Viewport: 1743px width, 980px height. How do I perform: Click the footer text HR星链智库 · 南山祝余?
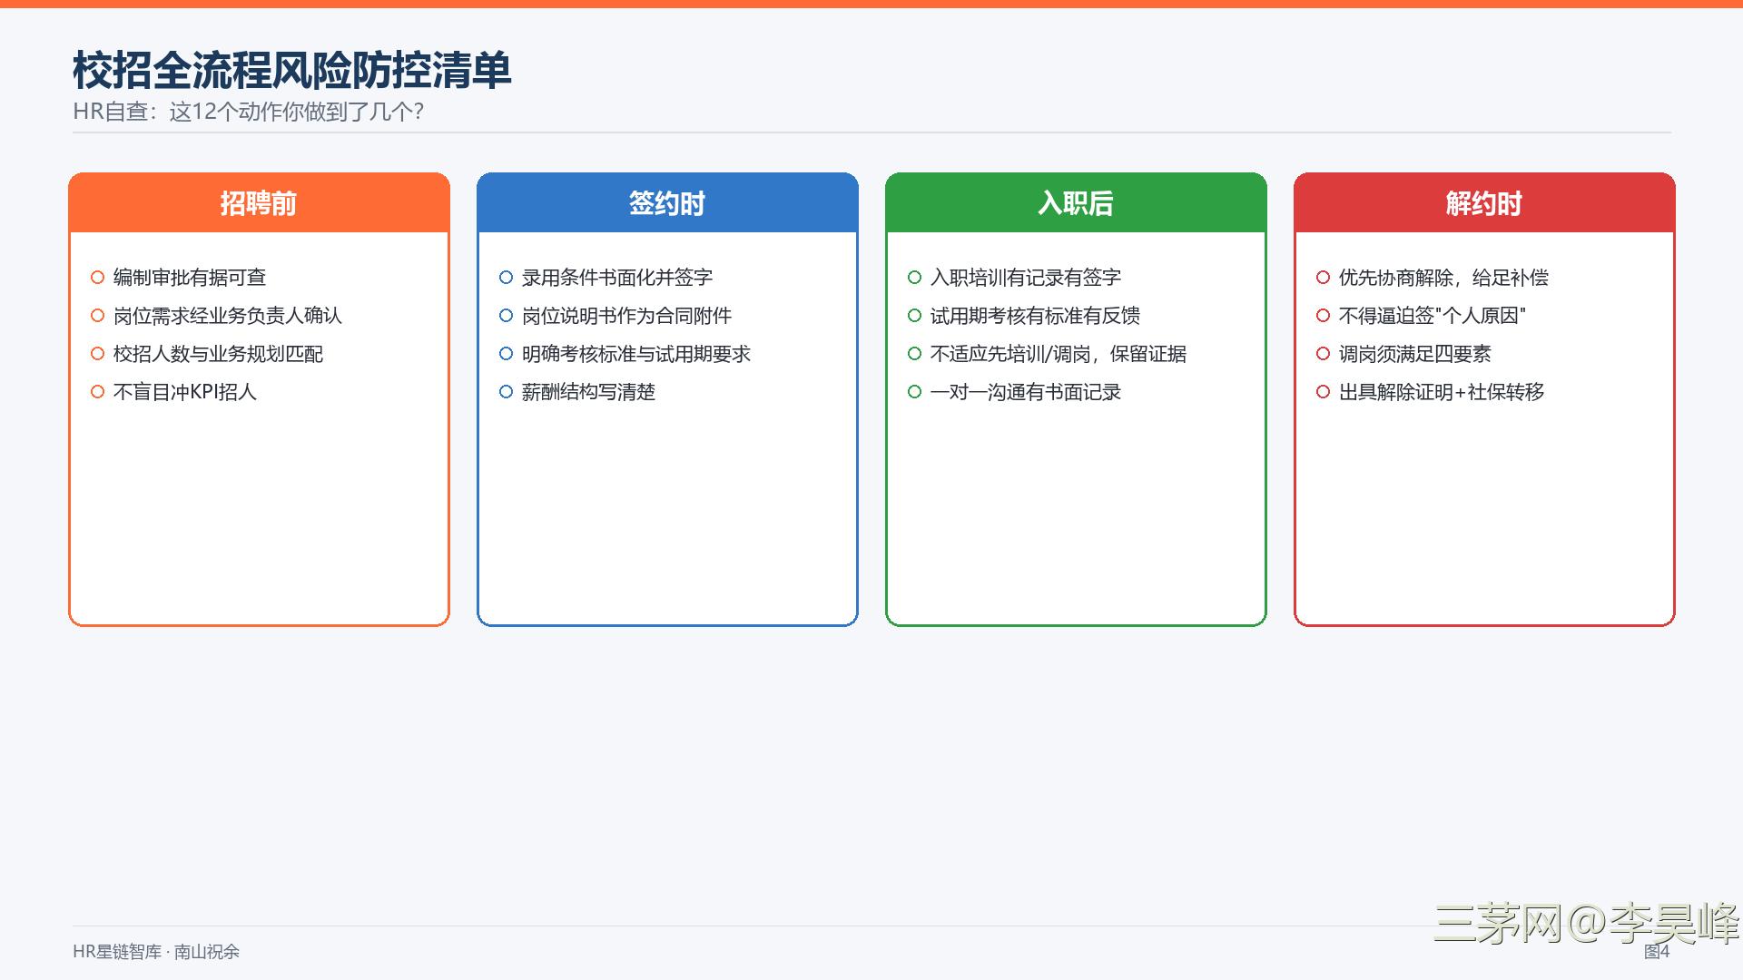(x=156, y=952)
